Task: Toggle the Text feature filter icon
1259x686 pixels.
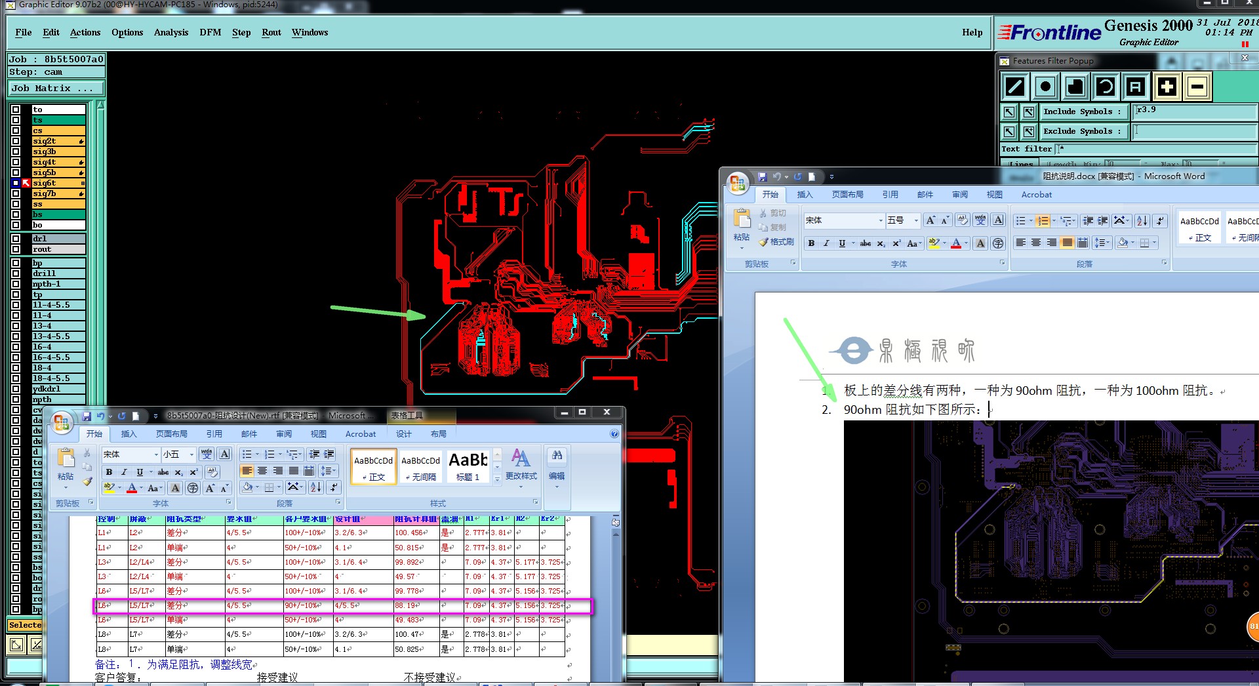Action: click(x=1136, y=87)
